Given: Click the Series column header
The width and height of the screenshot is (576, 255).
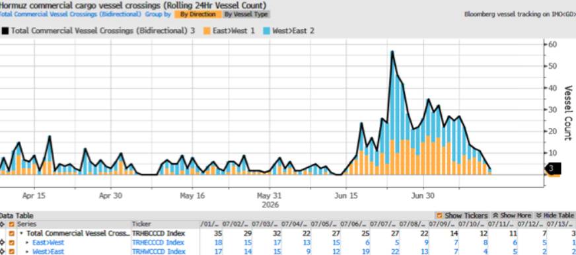Looking at the screenshot, I should (27, 224).
